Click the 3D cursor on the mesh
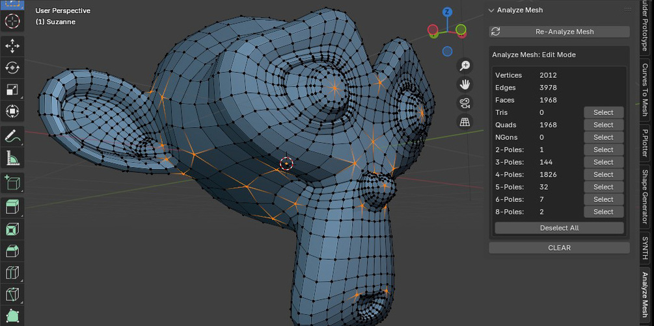Viewport: 654px width, 326px height. 286,164
